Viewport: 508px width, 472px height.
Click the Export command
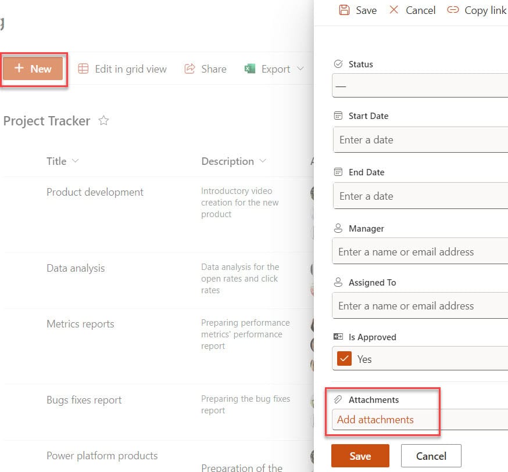[267, 69]
